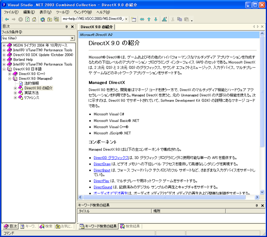Select the キーワード検索の結果 bottom tab

pyautogui.click(x=98, y=226)
